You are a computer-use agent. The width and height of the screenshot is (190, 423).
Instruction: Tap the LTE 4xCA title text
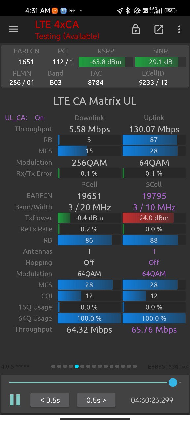(x=57, y=24)
